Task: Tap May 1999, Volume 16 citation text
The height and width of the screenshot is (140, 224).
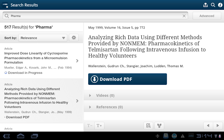Action: [116, 27]
